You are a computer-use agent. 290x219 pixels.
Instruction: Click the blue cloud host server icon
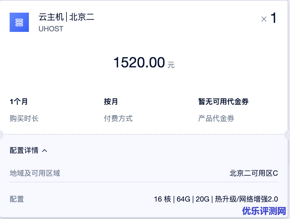tap(19, 22)
